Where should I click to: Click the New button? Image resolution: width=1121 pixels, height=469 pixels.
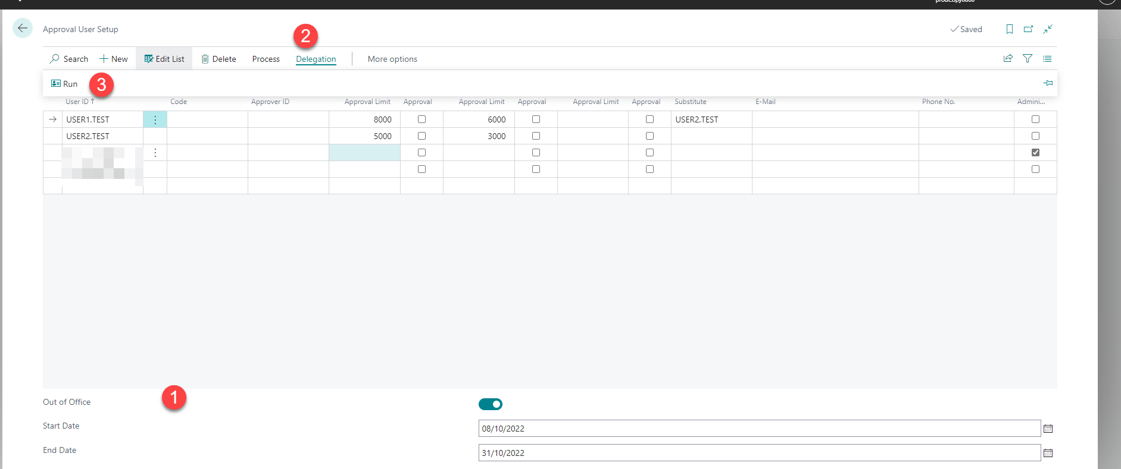(x=114, y=59)
